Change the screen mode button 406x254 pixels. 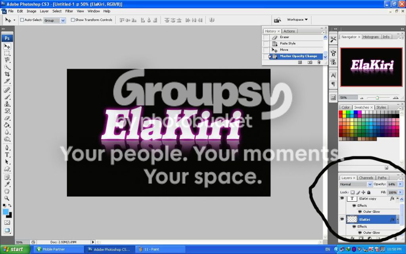pos(7,231)
